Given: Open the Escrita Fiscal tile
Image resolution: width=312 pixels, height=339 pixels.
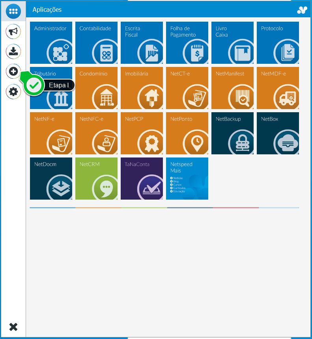Looking at the screenshot, I should 142,43.
